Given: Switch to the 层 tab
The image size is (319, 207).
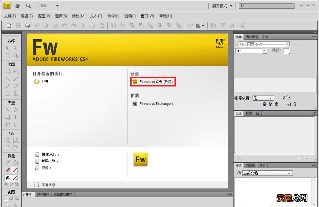Looking at the screenshot, I should (258, 113).
